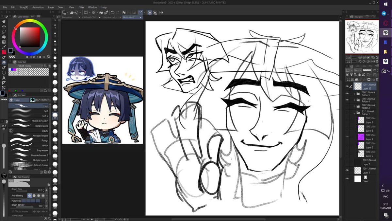Click the Undo arrow in command bar
392x221 pixels.
[113, 12]
